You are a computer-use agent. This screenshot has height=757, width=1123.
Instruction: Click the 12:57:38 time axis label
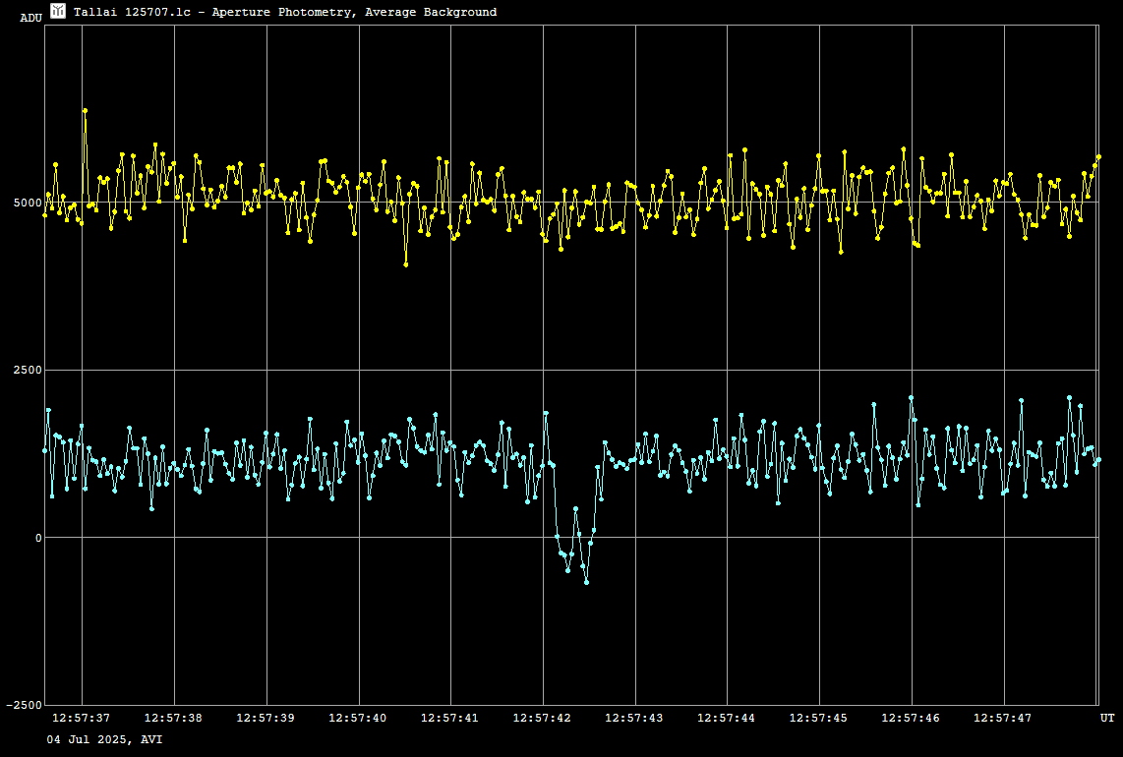[x=173, y=719]
